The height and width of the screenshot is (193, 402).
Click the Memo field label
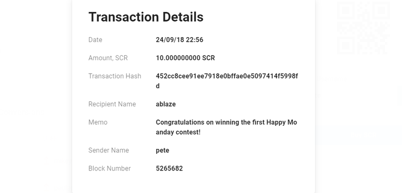coord(98,122)
